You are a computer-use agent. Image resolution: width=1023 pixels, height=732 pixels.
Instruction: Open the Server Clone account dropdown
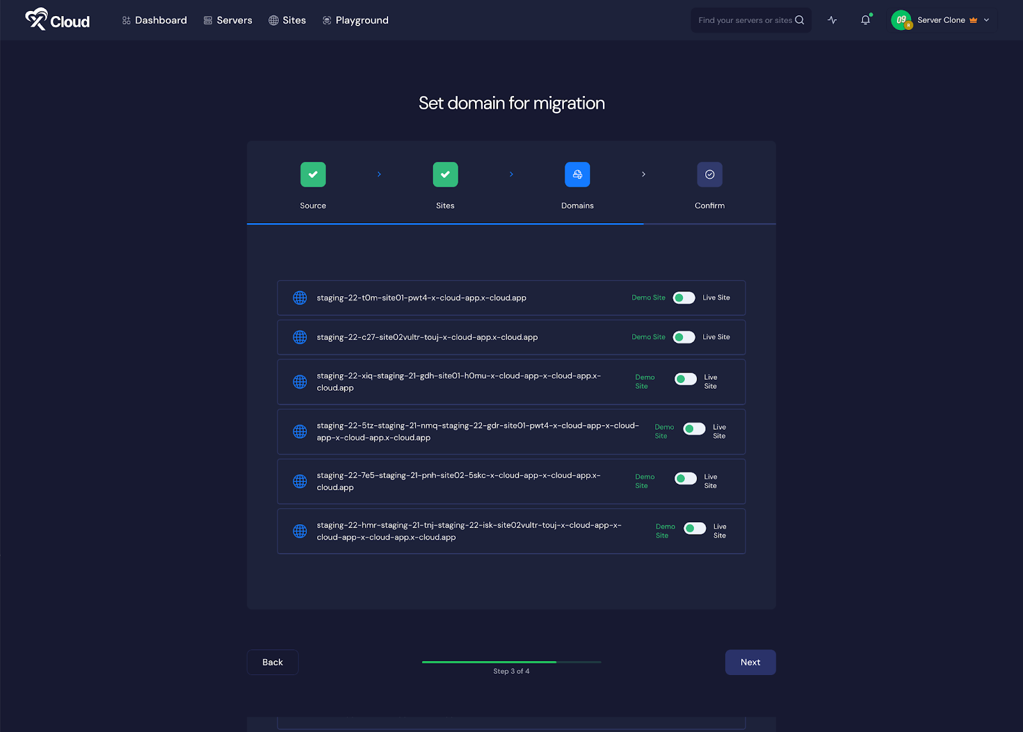[x=987, y=20]
